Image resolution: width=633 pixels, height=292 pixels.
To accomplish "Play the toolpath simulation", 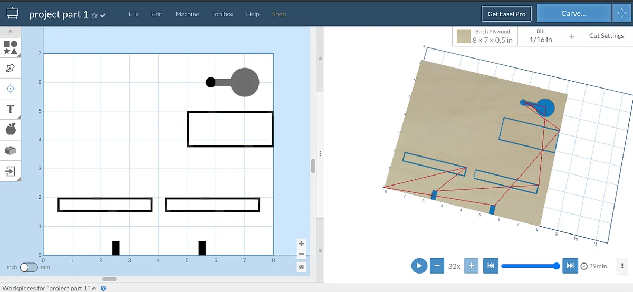I will [x=419, y=266].
